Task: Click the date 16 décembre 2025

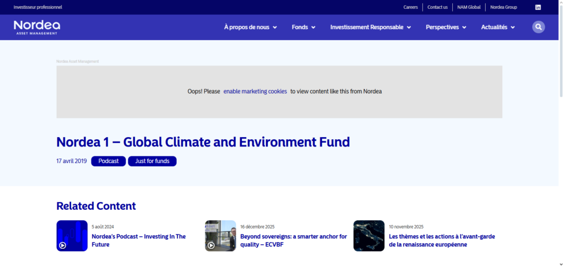Action: (257, 227)
